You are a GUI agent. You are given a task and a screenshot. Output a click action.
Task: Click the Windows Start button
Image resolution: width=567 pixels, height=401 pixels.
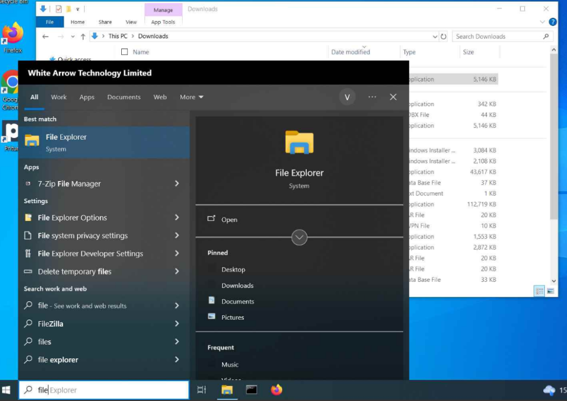(6, 390)
